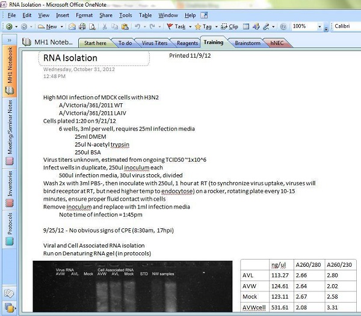Open Meeting/Seminar Notes notebook in sidebar

click(10, 132)
